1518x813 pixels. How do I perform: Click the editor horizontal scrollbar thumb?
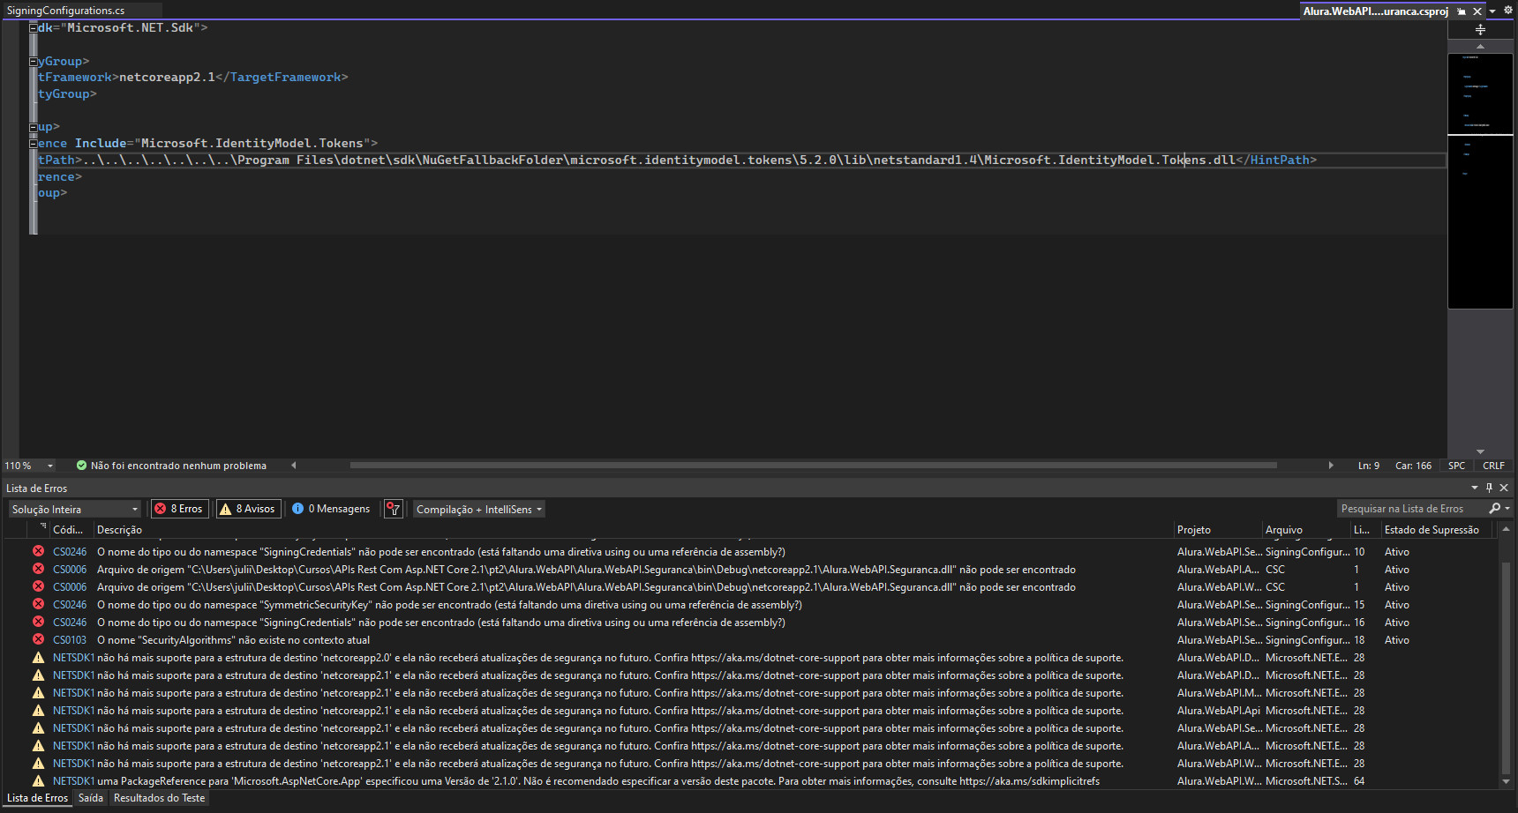pyautogui.click(x=813, y=466)
